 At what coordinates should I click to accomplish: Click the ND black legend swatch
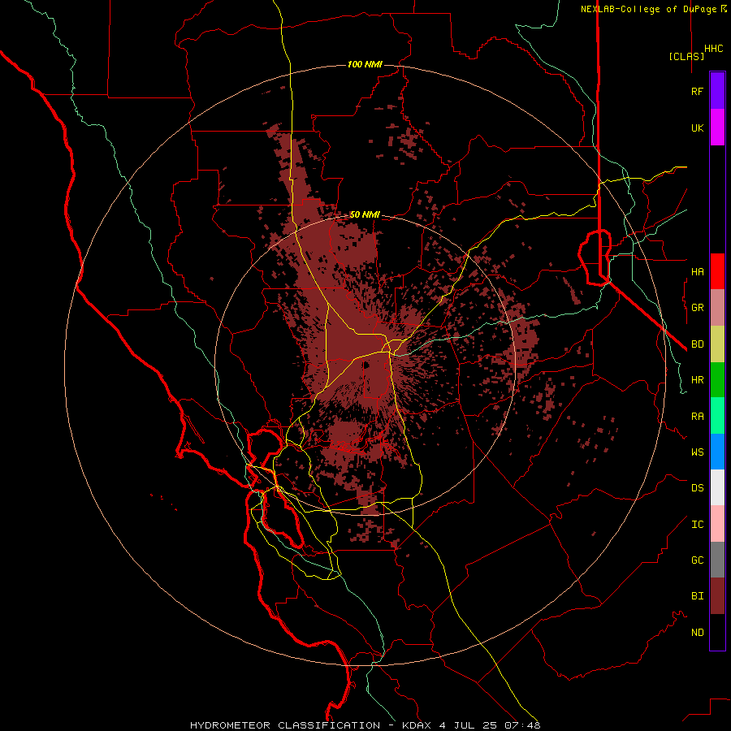pos(717,632)
